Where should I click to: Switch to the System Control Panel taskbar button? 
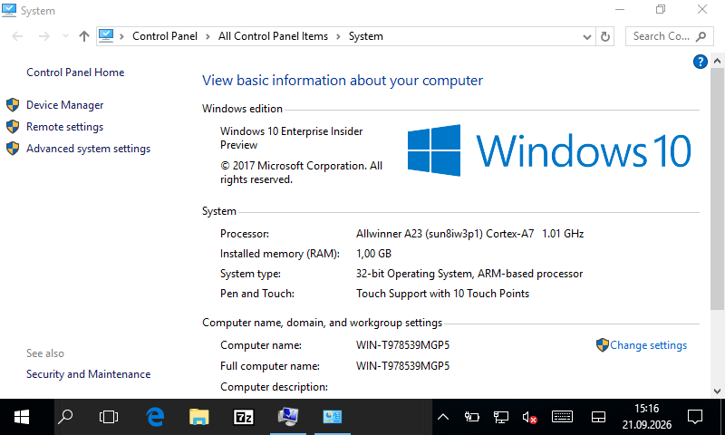(333, 417)
